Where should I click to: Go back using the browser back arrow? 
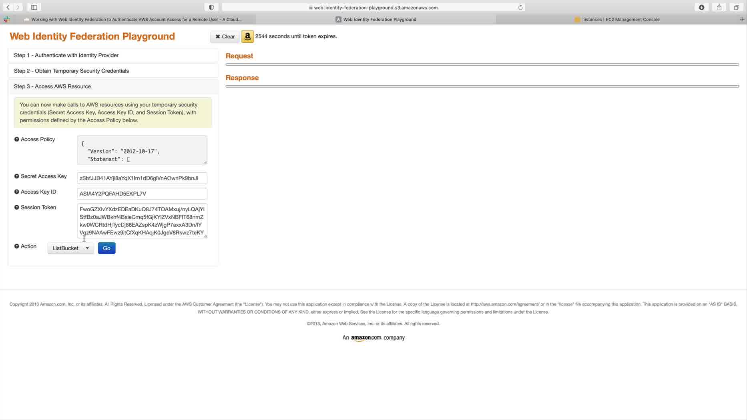pyautogui.click(x=8, y=7)
